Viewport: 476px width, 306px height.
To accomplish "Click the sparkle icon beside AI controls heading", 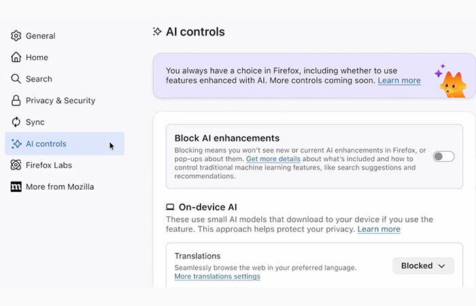I will 158,32.
